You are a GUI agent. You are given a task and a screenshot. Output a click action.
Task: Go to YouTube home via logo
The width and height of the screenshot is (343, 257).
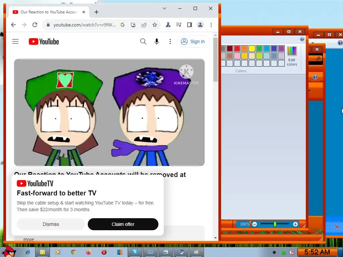(44, 41)
